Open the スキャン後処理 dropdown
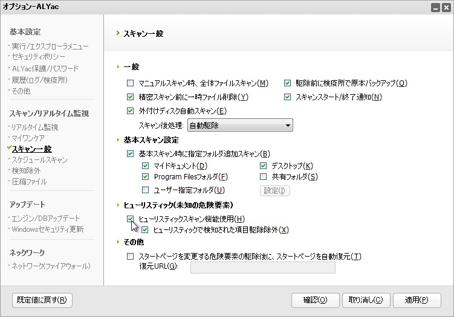454x317 pixels. tap(240, 125)
